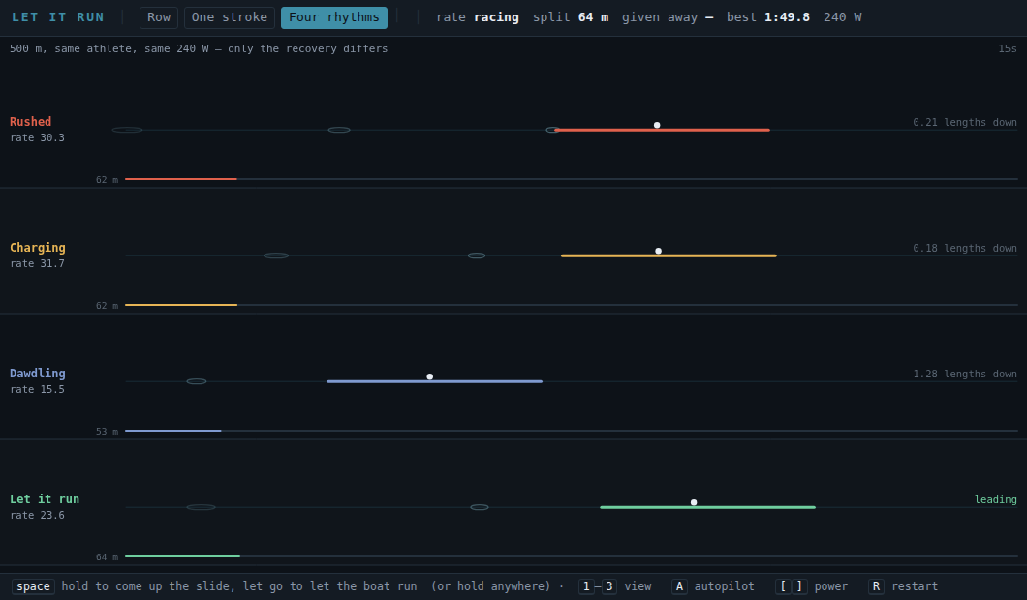Click the space key hint
Viewport: 1027px width, 600px height.
coord(33,586)
